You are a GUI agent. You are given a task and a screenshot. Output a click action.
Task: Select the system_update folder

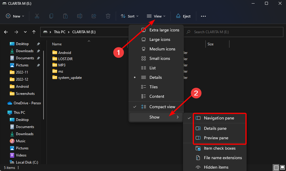pyautogui.click(x=67, y=78)
